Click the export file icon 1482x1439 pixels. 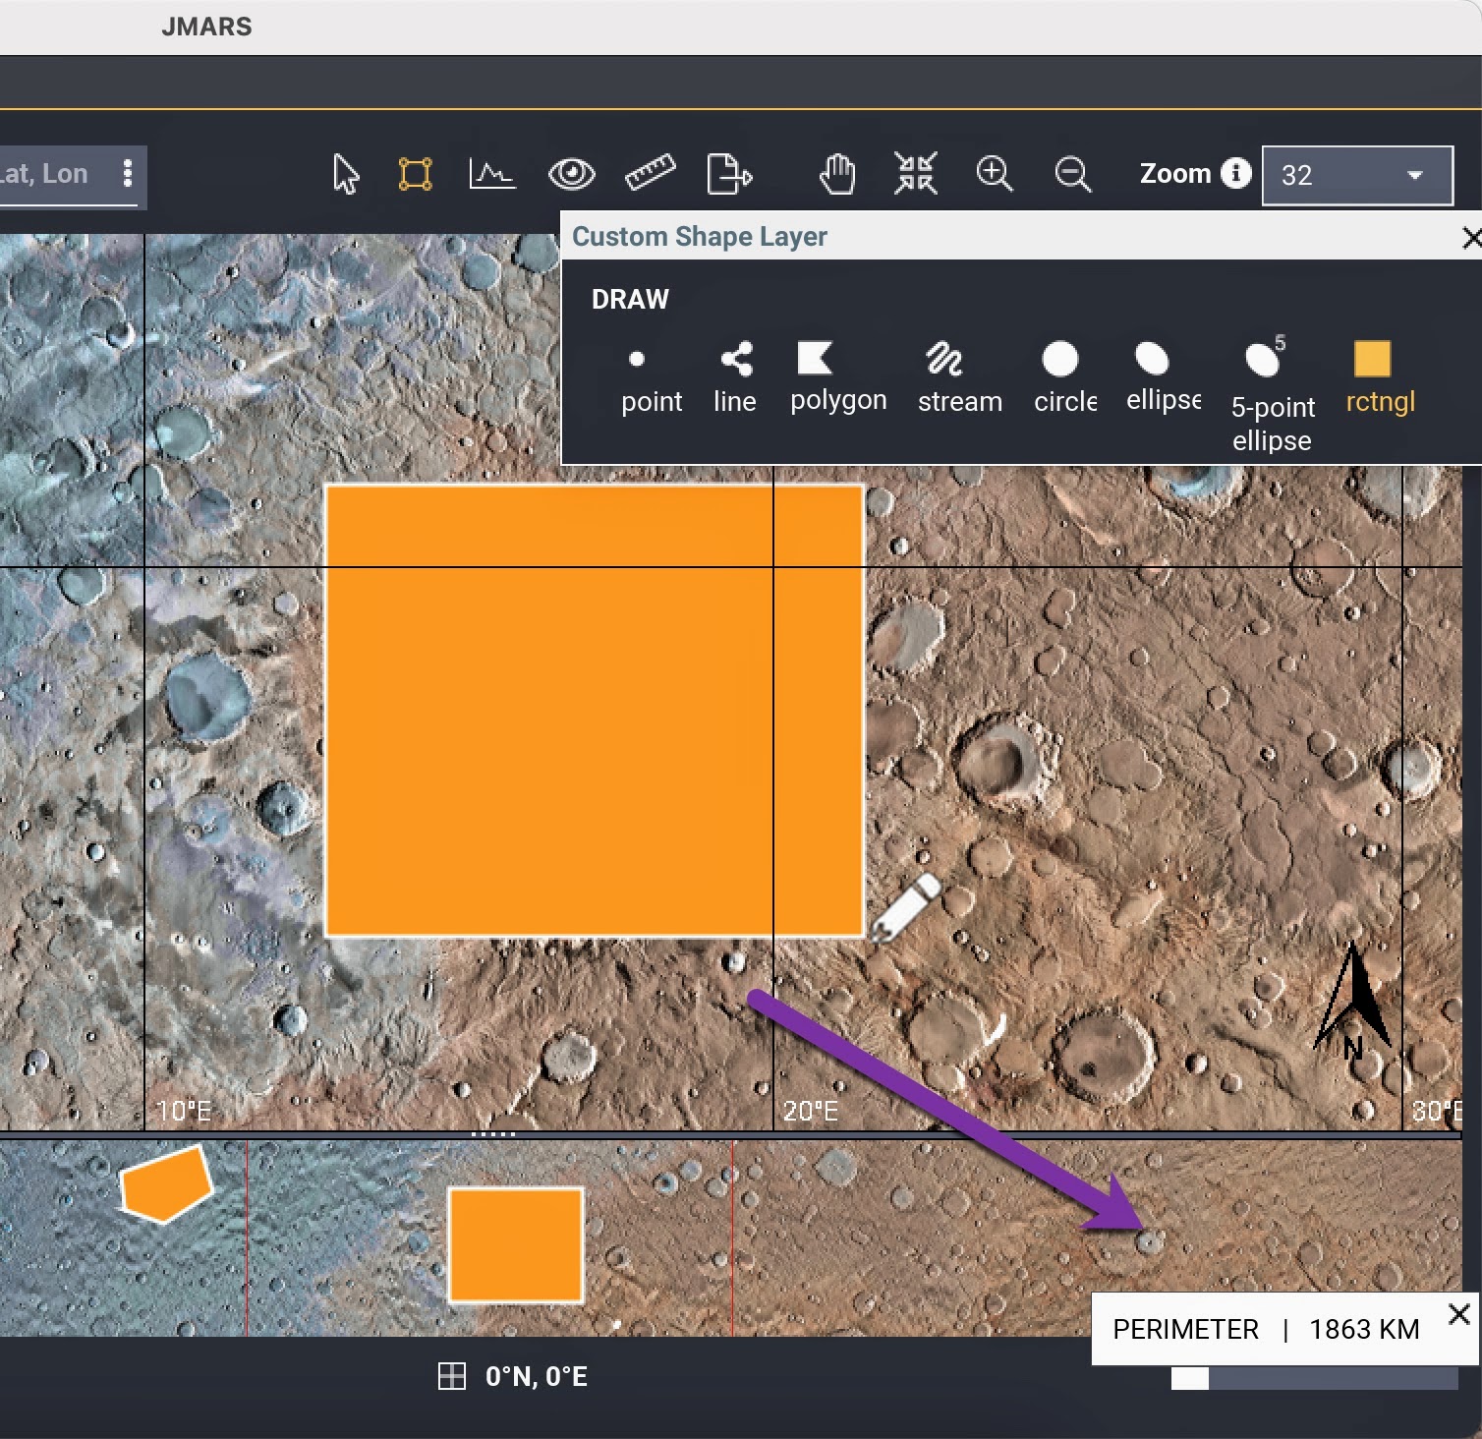point(728,175)
